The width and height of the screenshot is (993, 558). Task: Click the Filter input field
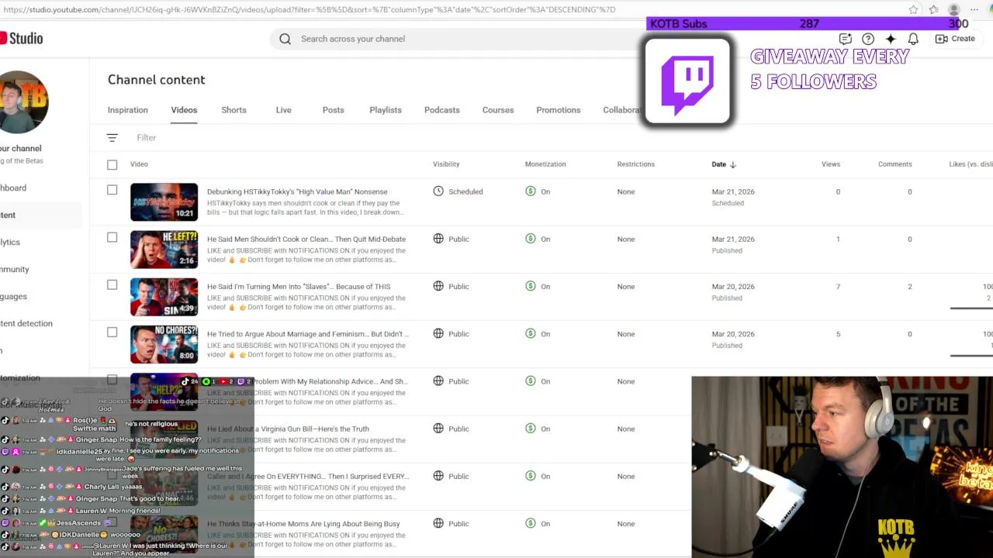tap(147, 137)
